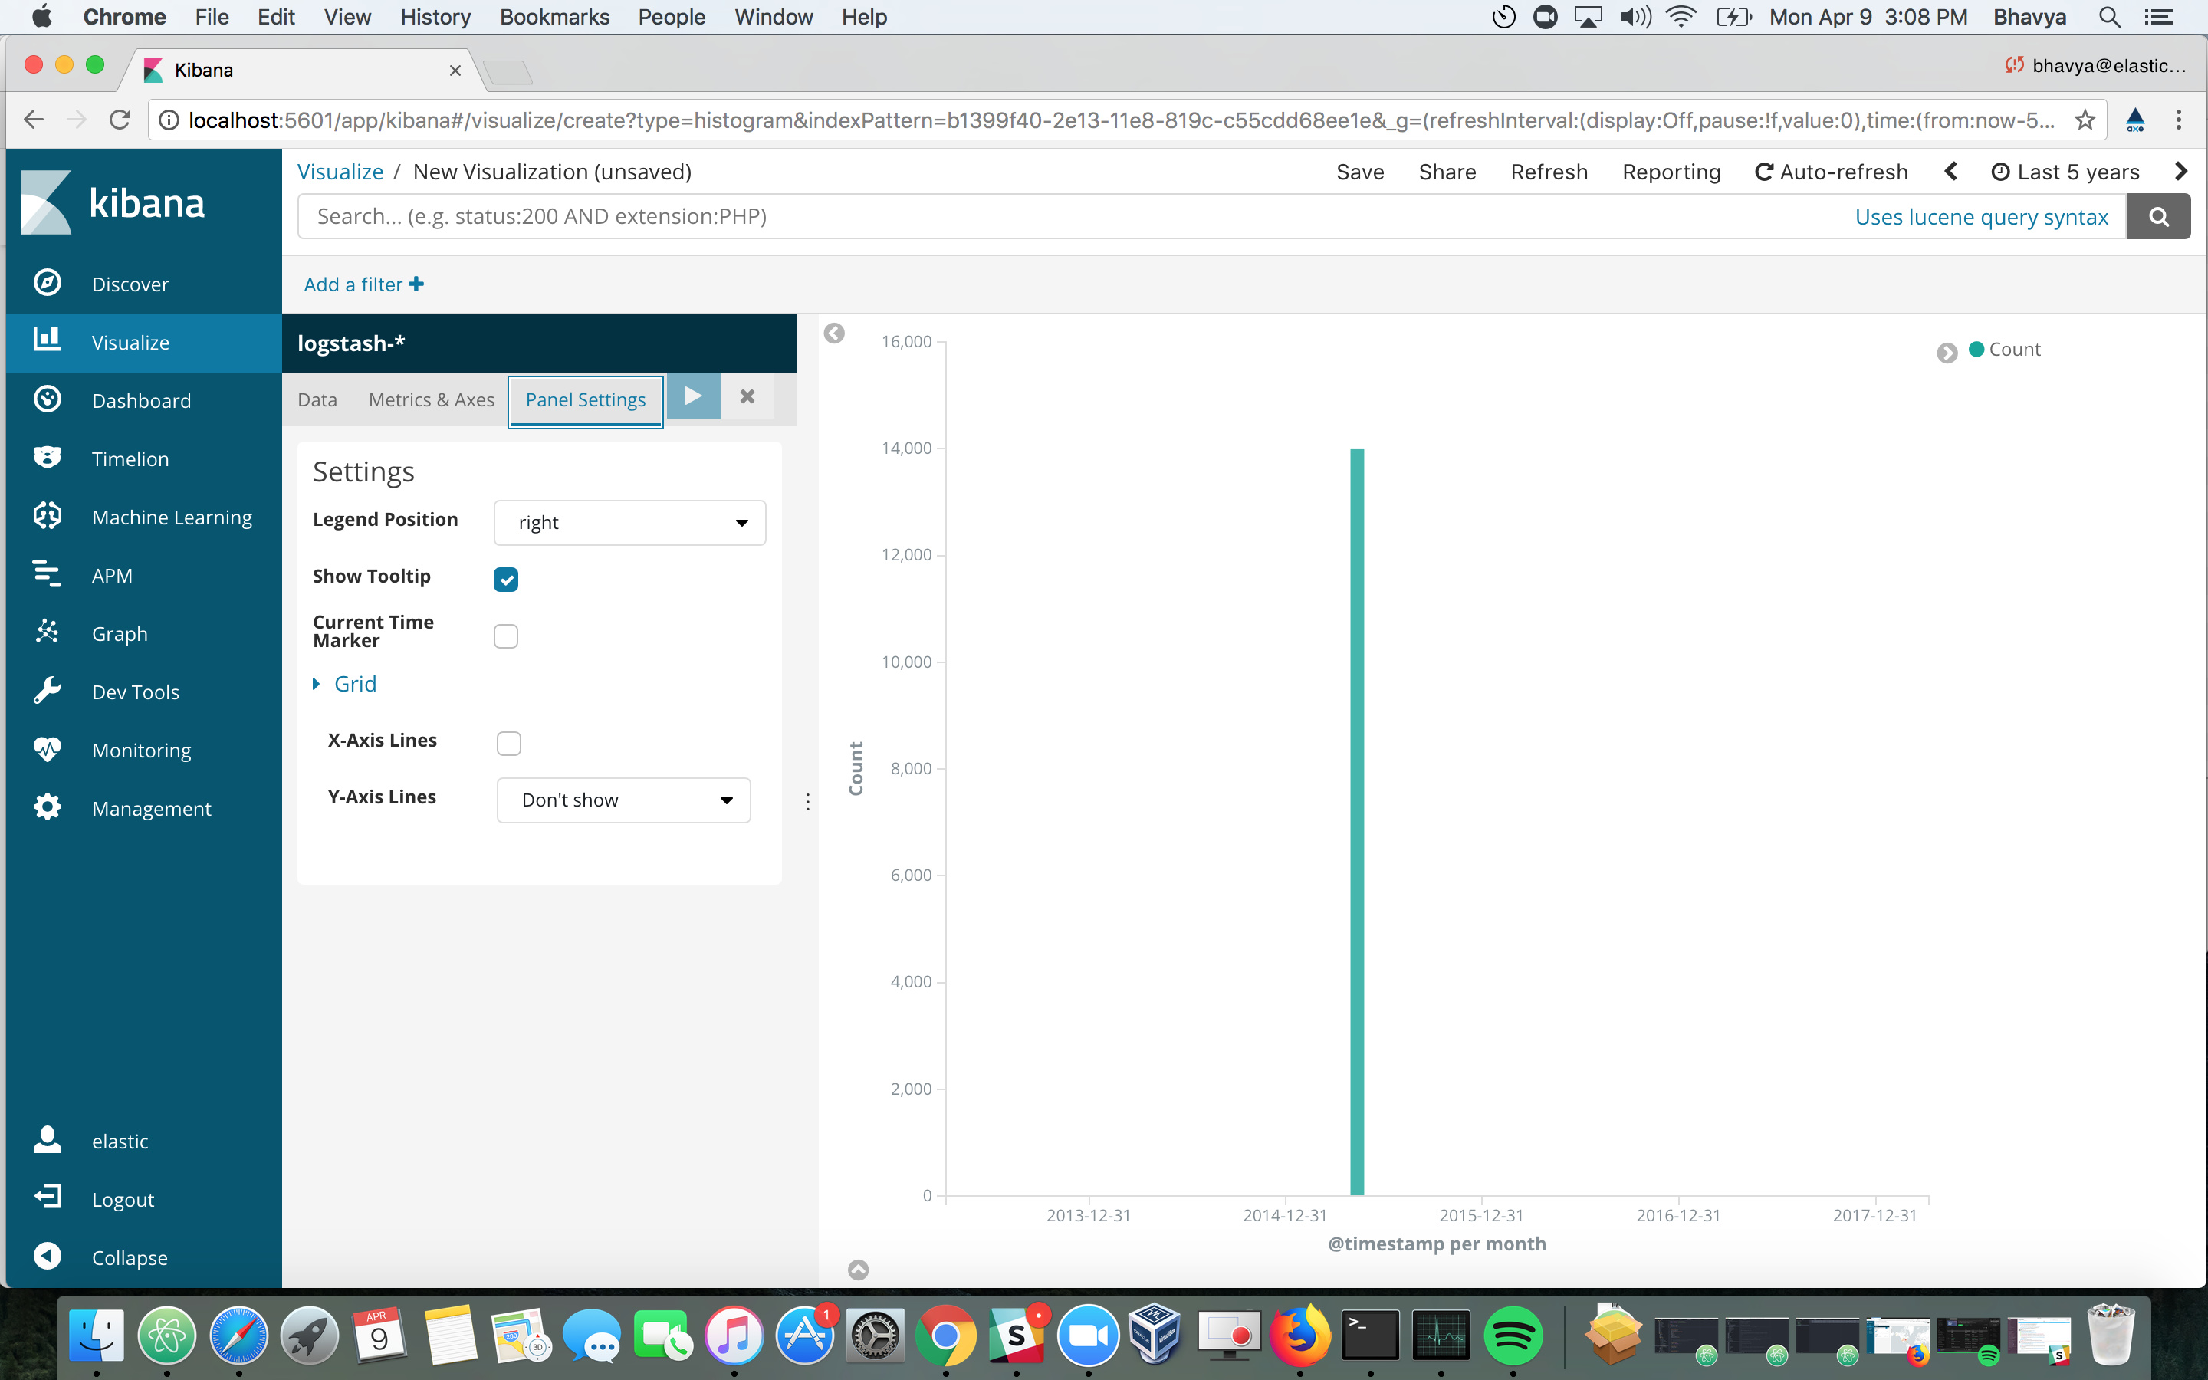Screen dimensions: 2208x1380
Task: Open the Timelion app
Action: coord(130,458)
